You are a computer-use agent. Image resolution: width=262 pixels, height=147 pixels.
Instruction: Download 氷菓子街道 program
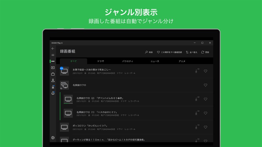tap(197, 71)
